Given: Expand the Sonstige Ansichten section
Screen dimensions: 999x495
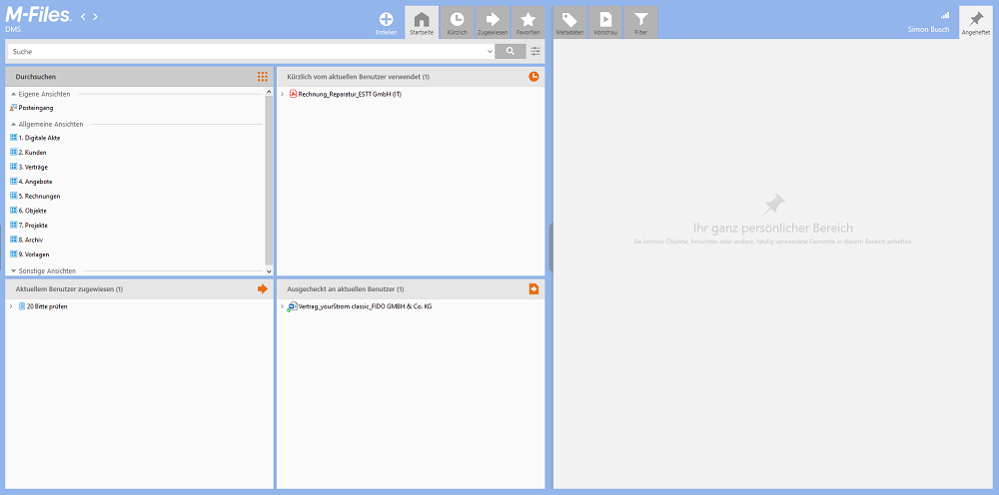Looking at the screenshot, I should coord(13,270).
